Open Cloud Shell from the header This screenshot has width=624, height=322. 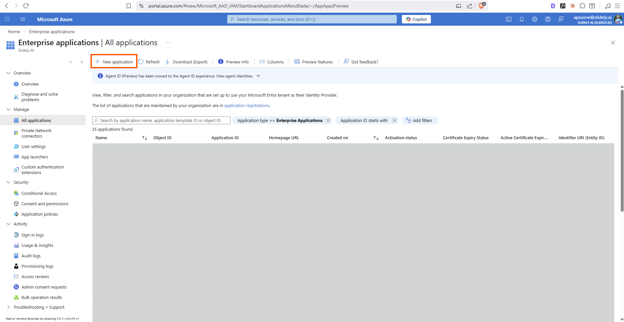coord(509,19)
